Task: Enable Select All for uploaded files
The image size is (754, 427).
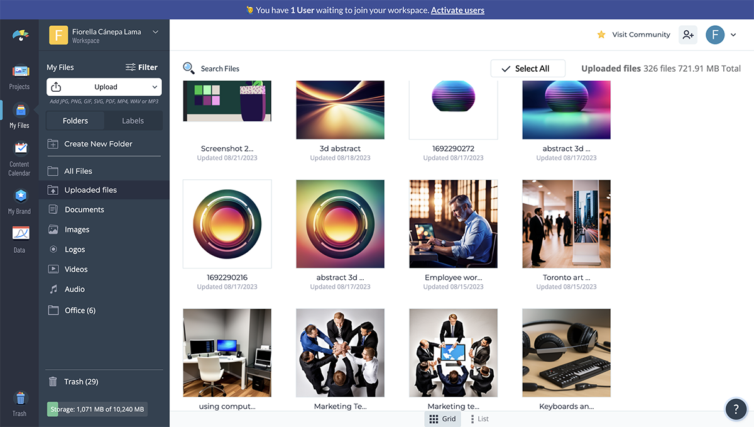Action: (x=528, y=68)
